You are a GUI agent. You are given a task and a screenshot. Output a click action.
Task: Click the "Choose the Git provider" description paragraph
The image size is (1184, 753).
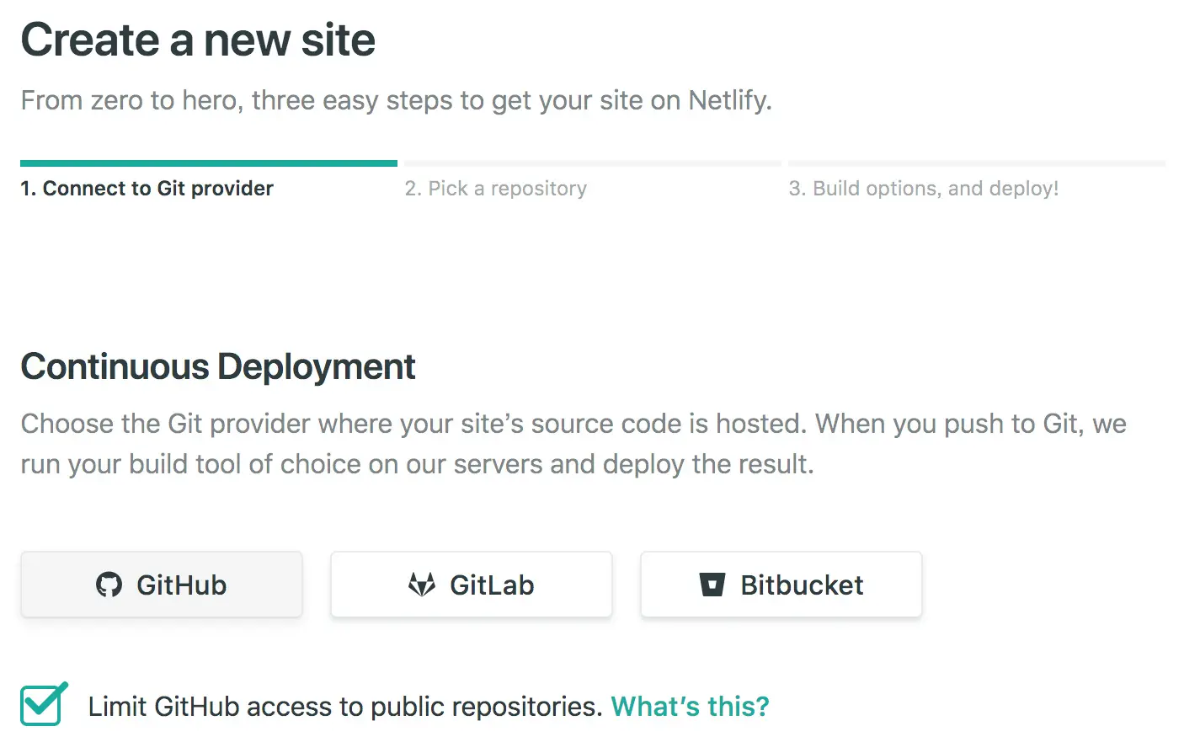[x=573, y=443]
